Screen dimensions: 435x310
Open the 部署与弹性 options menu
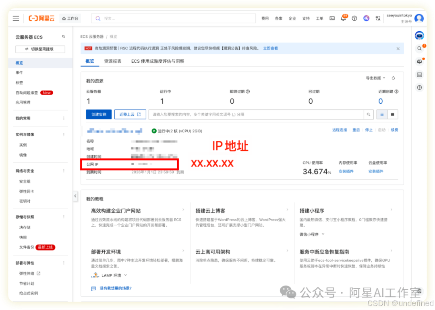coord(64,263)
